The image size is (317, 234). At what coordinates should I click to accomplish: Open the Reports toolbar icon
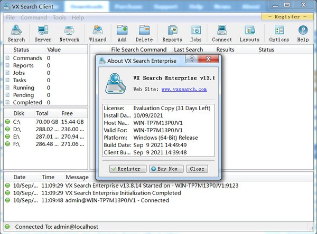(172, 33)
